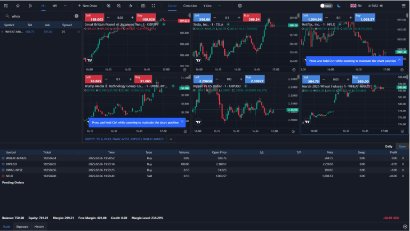This screenshot has width=410, height=231.
Task: Open the History tab
Action: tap(39, 227)
